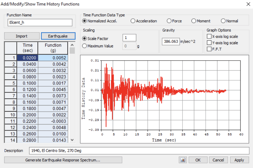Image resolution: width=253 pixels, height=168 pixels.
Task: Click the disabled Maximum Value input box
Action: [x=129, y=46]
